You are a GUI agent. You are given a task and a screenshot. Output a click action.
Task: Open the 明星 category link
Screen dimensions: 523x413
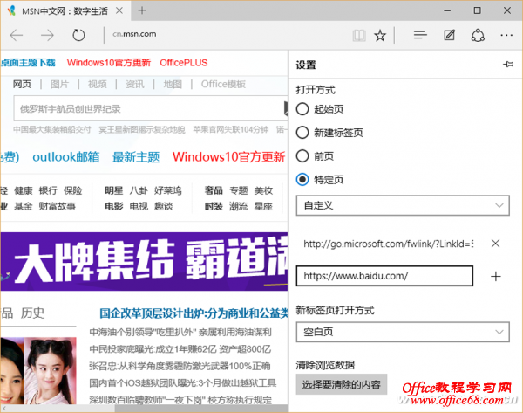[114, 190]
